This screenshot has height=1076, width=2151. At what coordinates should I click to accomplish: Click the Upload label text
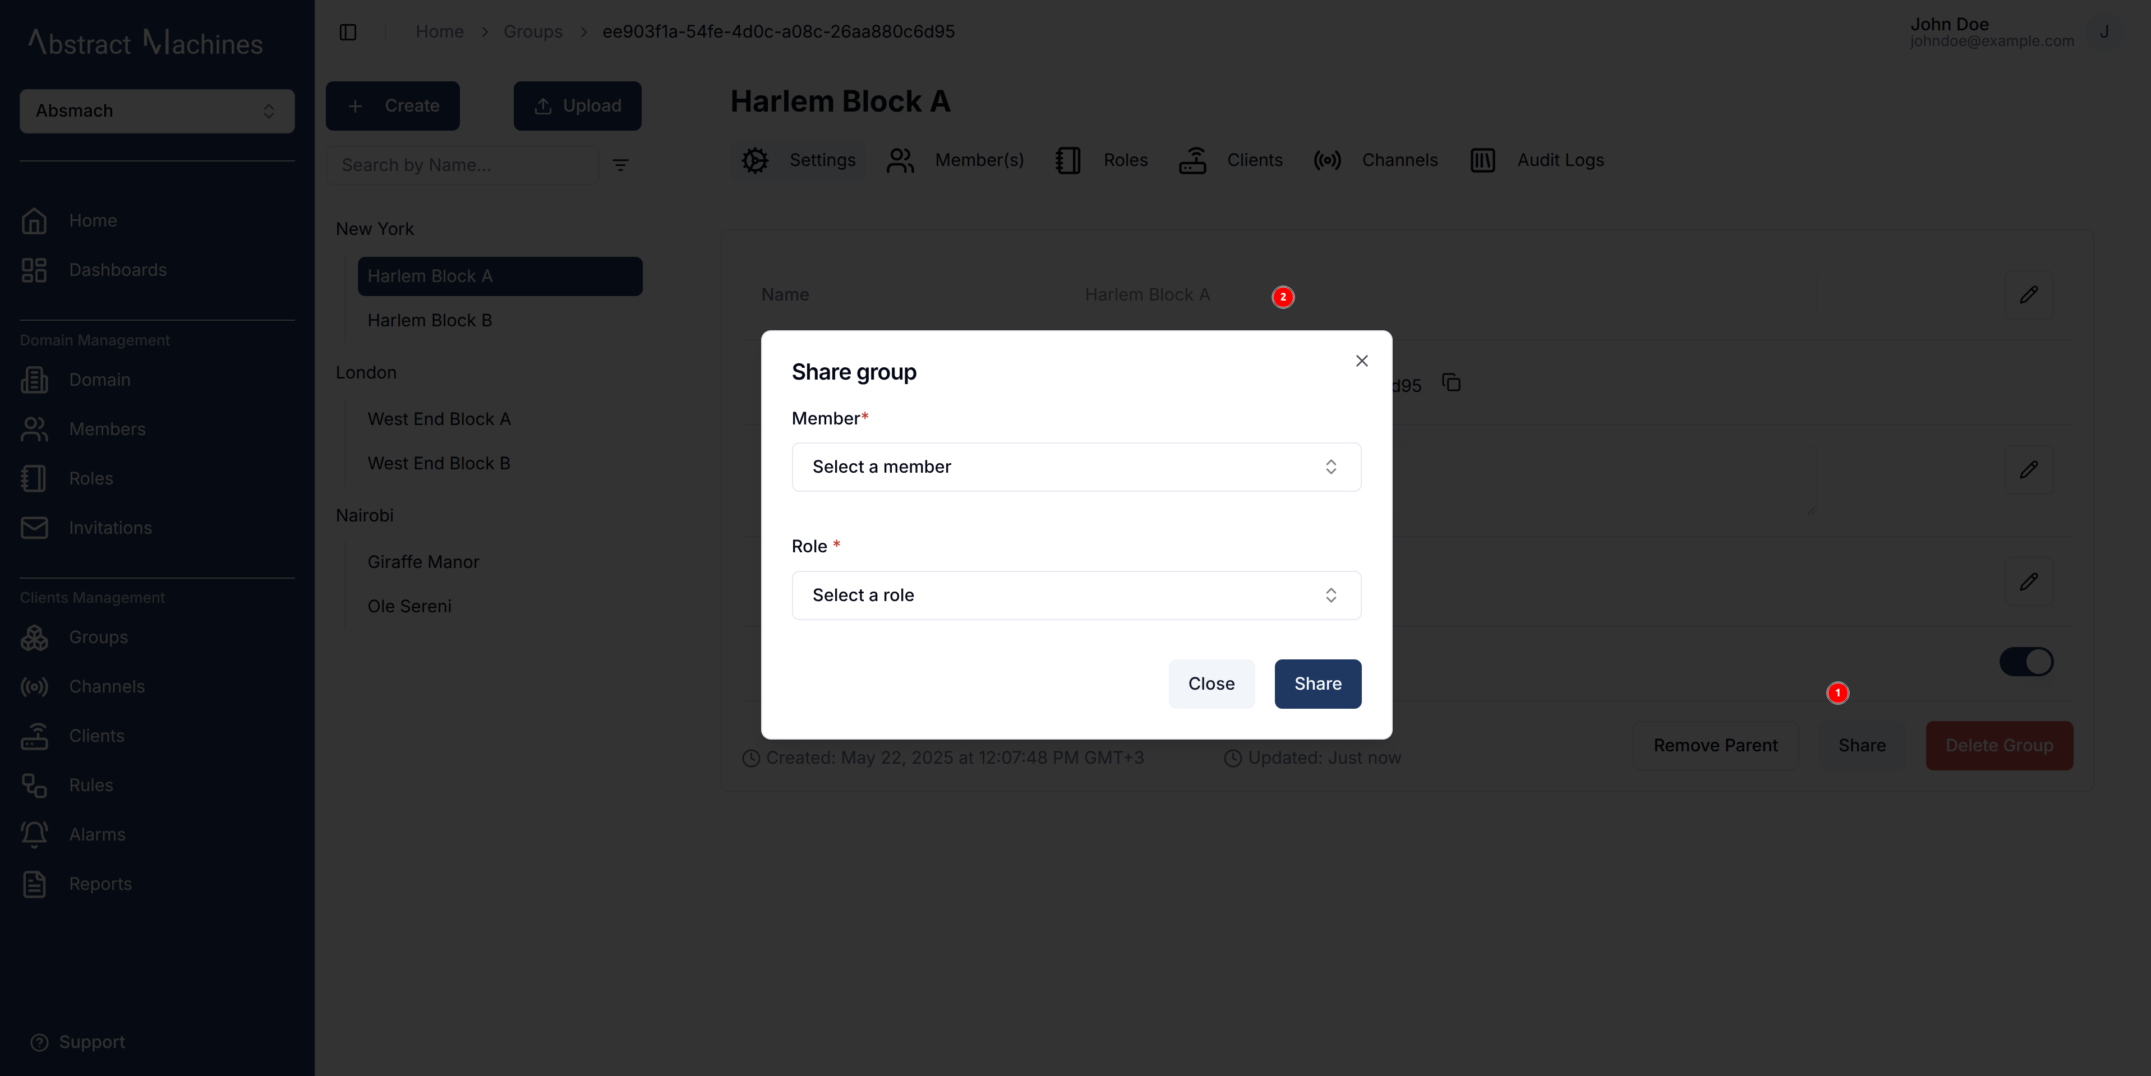(x=592, y=106)
